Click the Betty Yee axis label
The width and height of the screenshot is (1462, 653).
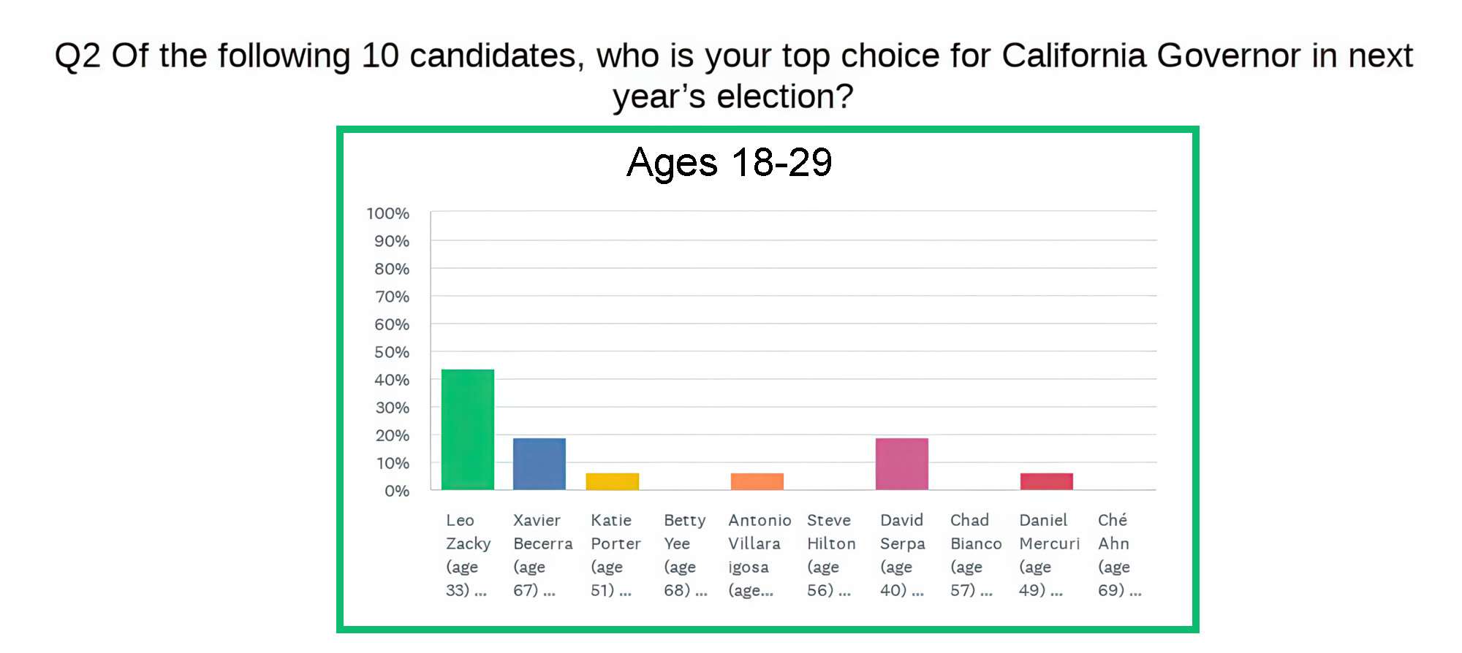(685, 555)
